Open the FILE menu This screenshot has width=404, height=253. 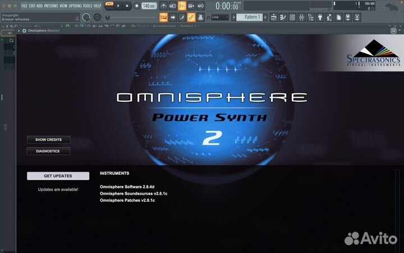click(24, 6)
